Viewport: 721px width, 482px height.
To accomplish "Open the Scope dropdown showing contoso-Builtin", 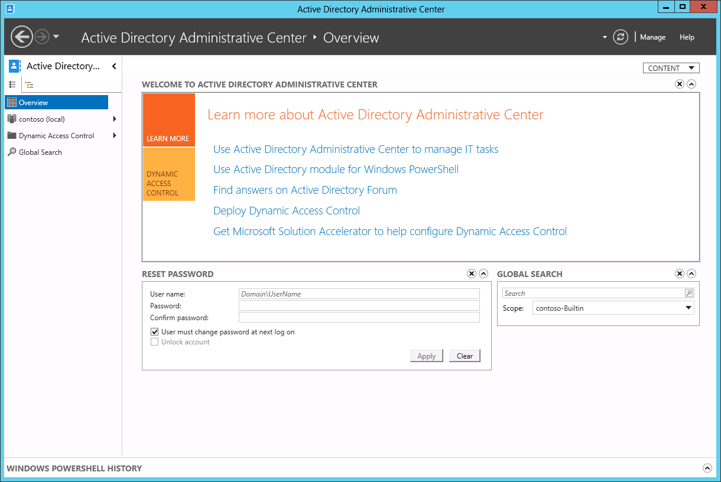I will [613, 308].
